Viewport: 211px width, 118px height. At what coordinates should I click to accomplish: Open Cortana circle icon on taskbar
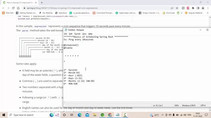tap(64, 115)
